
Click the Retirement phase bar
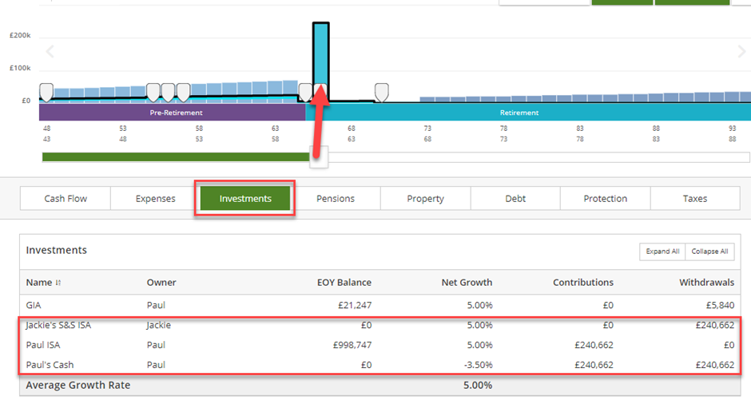(528, 113)
